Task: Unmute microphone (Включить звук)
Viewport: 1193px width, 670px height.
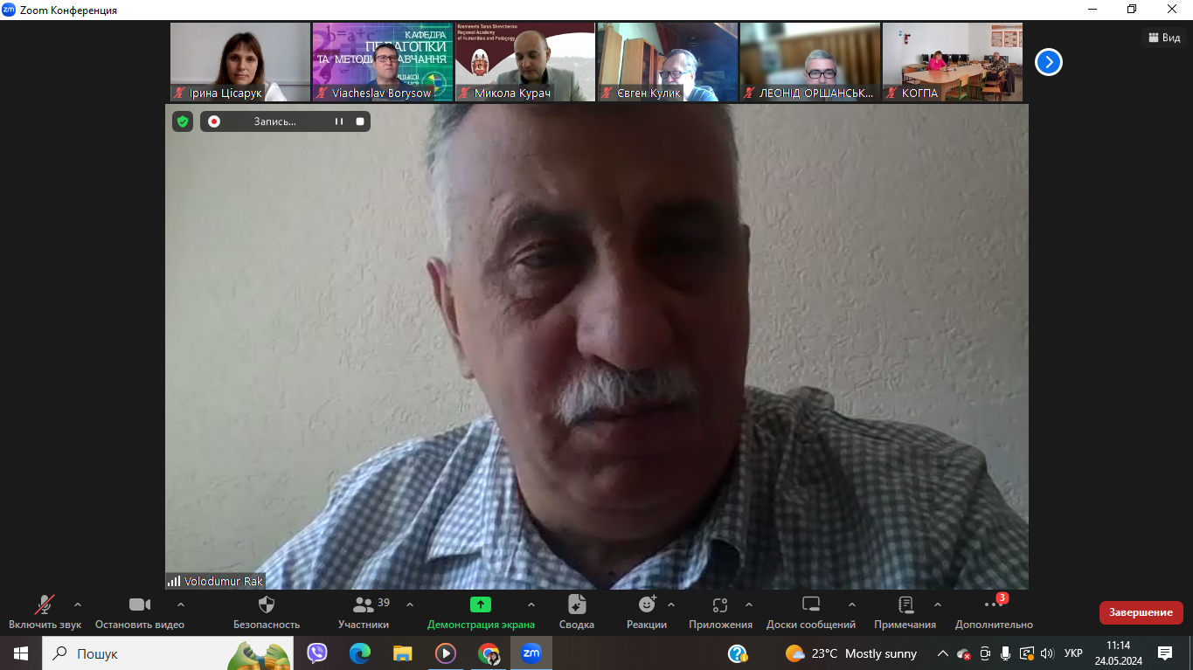Action: [x=45, y=605]
